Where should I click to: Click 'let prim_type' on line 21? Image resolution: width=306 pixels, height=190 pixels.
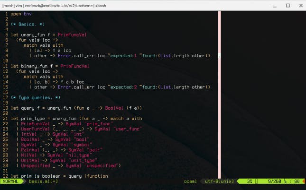pos(28,119)
